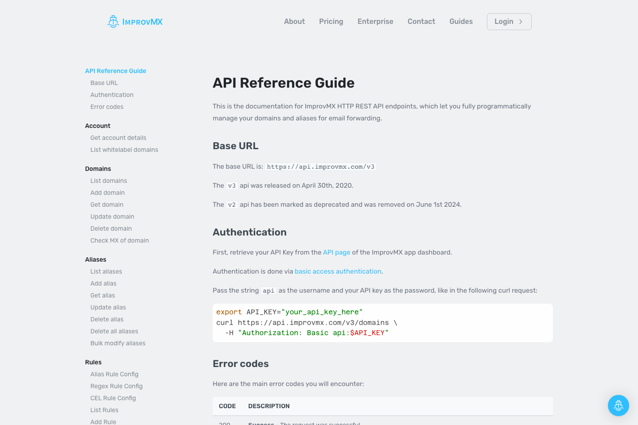Select List domains in the sidebar
Image resolution: width=638 pixels, height=425 pixels.
[109, 181]
